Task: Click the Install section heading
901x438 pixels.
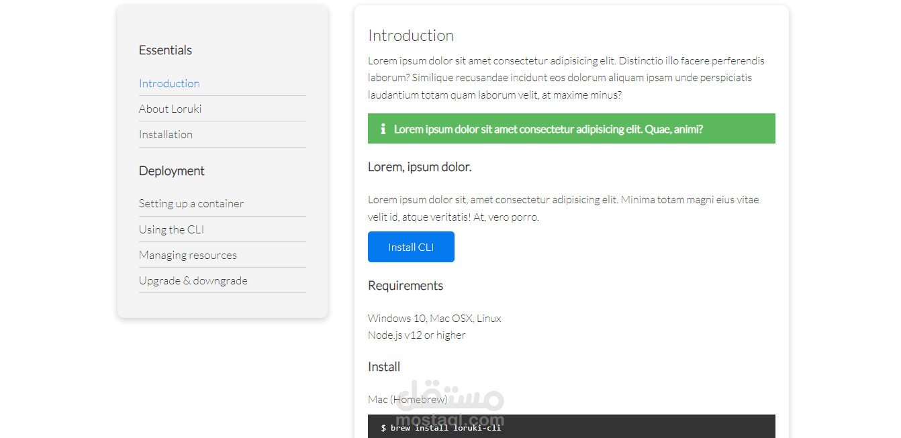Action: (384, 367)
